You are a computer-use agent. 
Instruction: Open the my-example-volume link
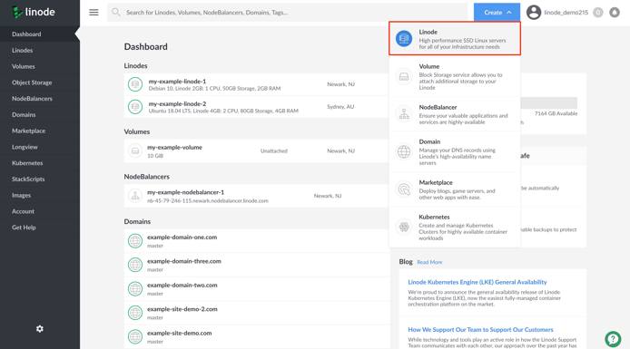(x=174, y=147)
